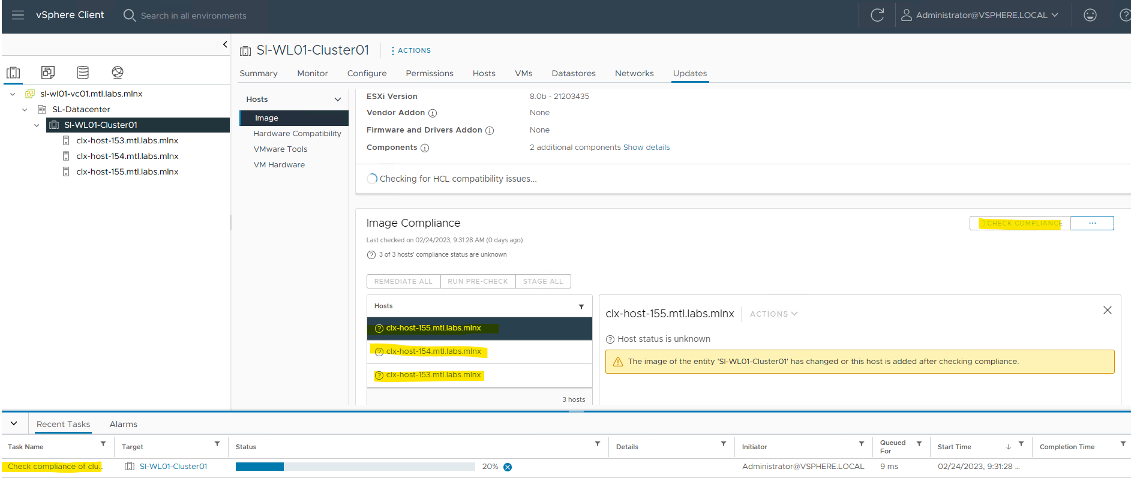Open VM Hardware in Updates menu
The image size is (1131, 478).
(x=279, y=165)
